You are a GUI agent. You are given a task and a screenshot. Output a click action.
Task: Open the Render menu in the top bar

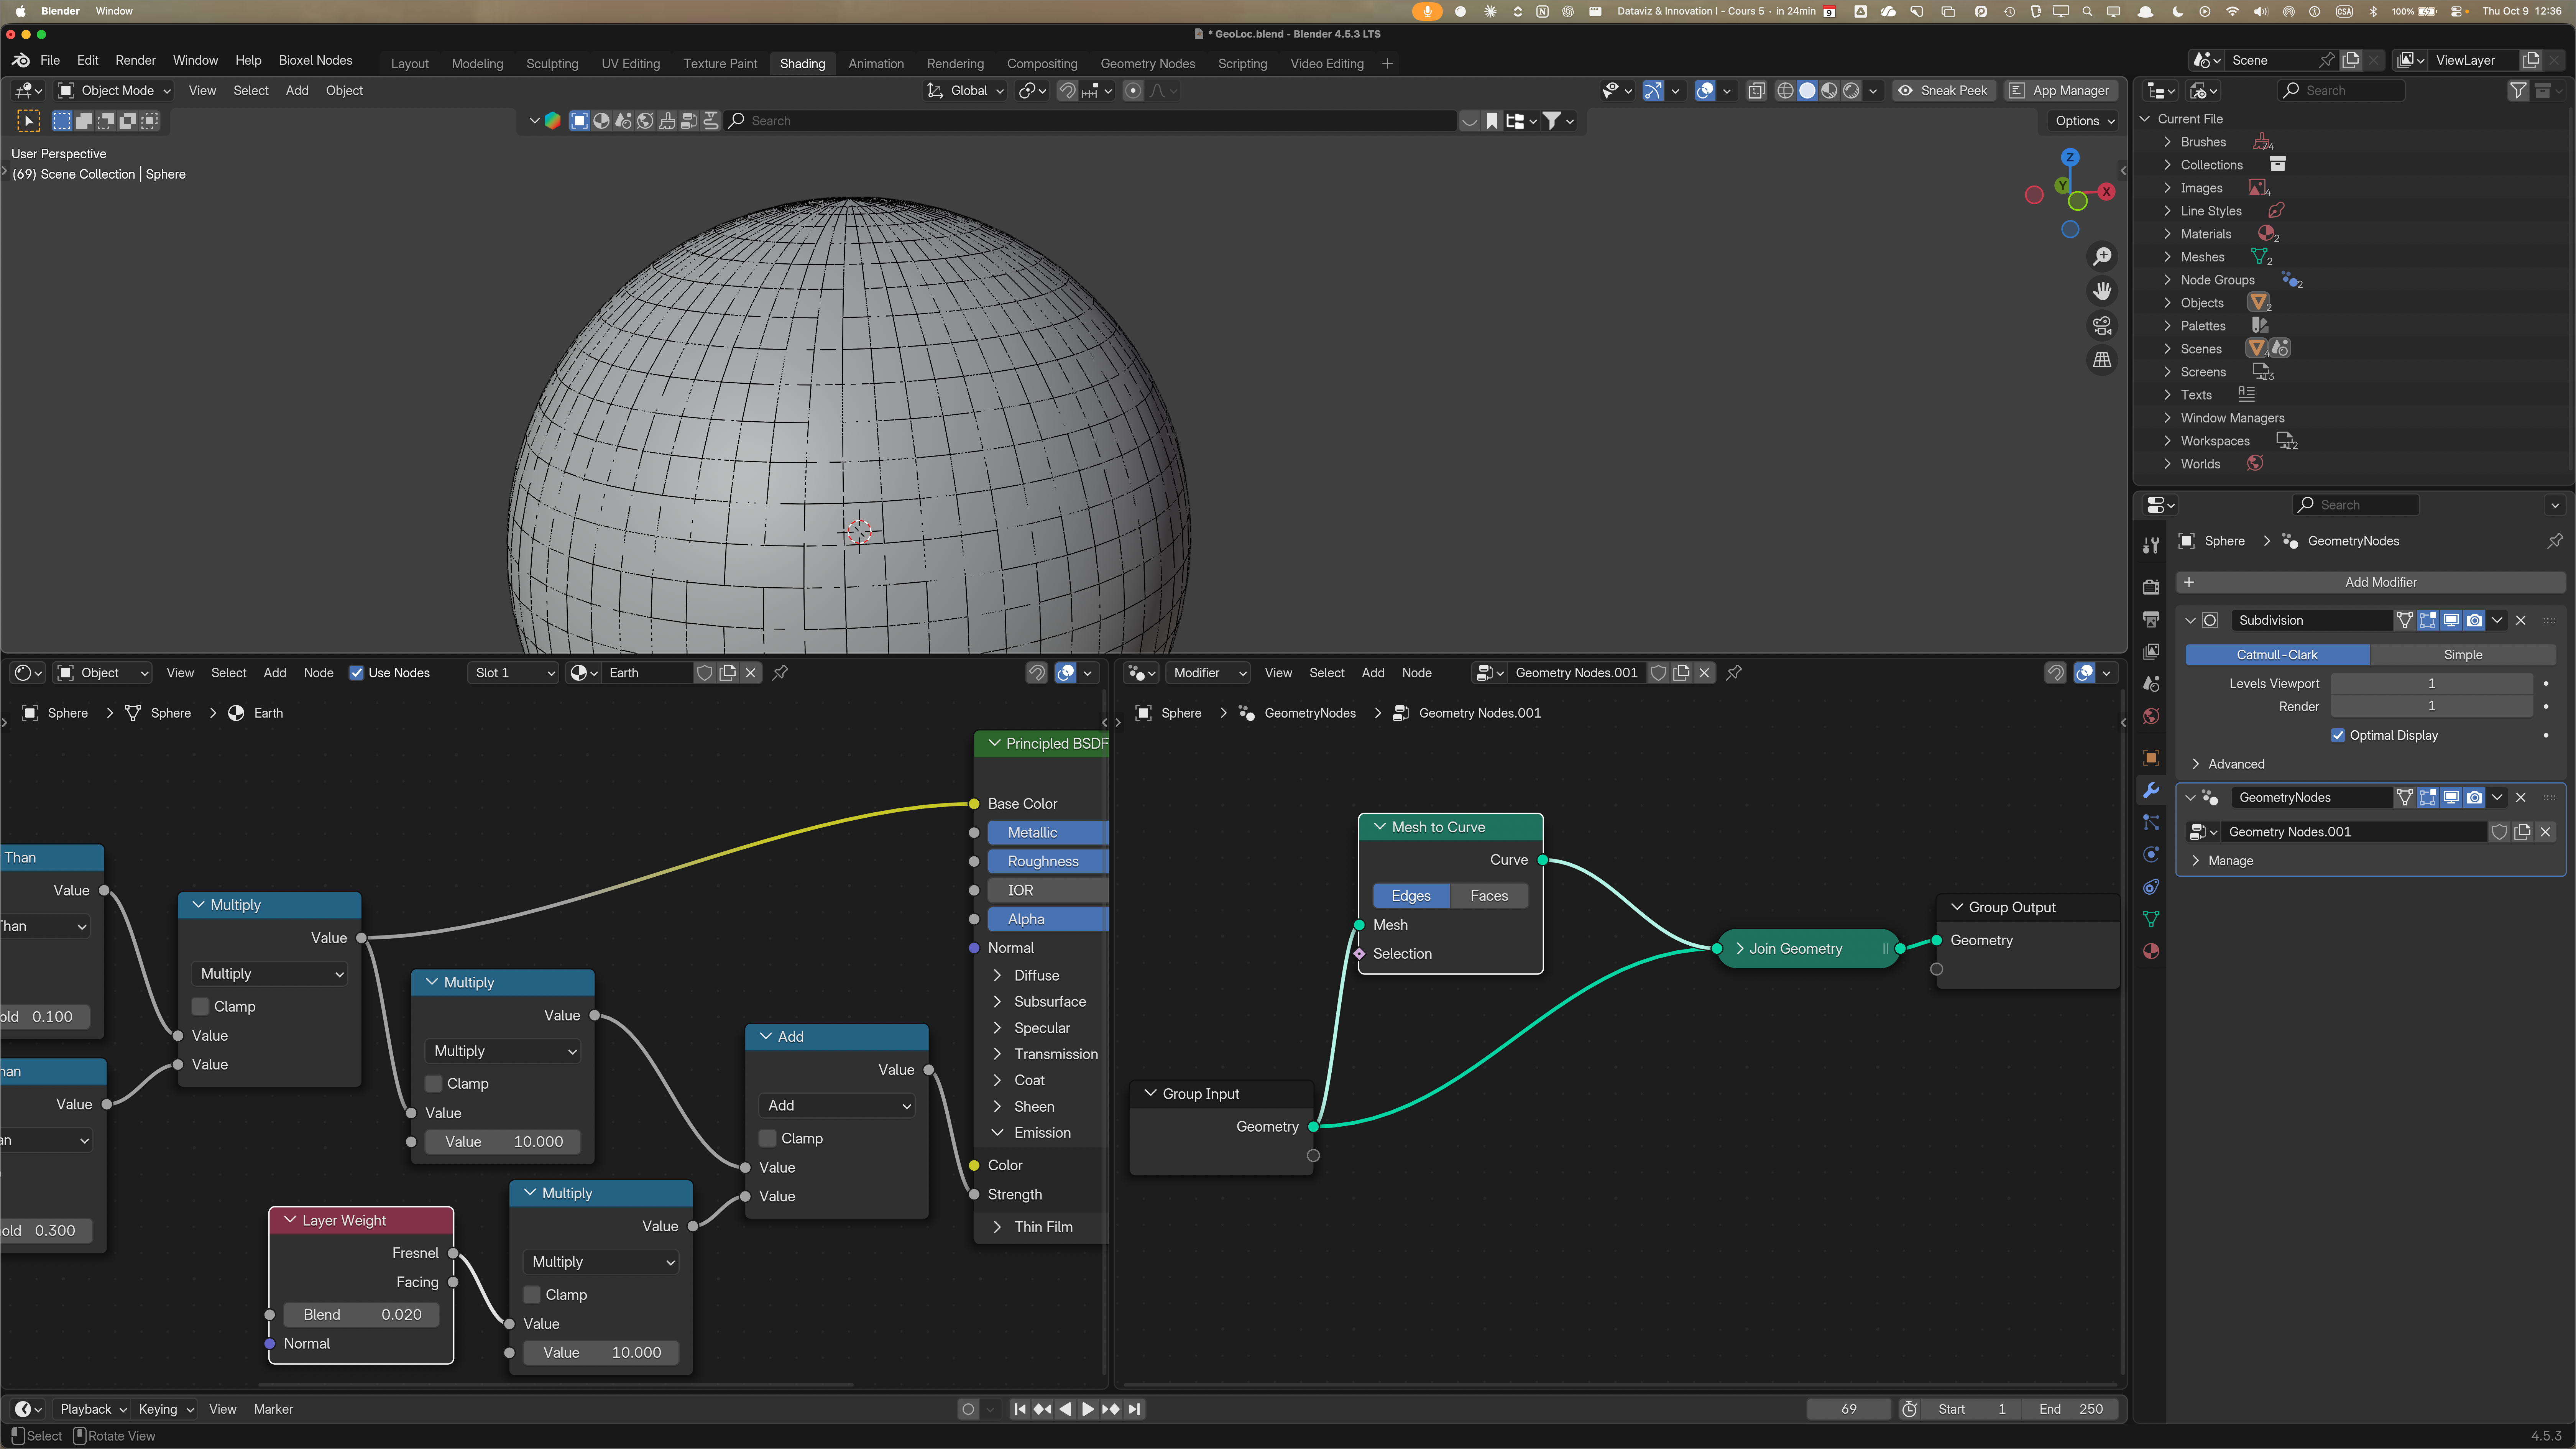(x=135, y=60)
